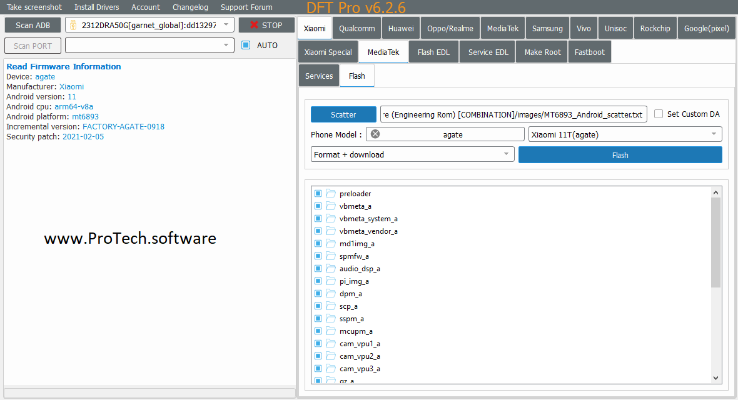Click the partition list scroll-down arrow
The width and height of the screenshot is (738, 400).
pyautogui.click(x=715, y=378)
